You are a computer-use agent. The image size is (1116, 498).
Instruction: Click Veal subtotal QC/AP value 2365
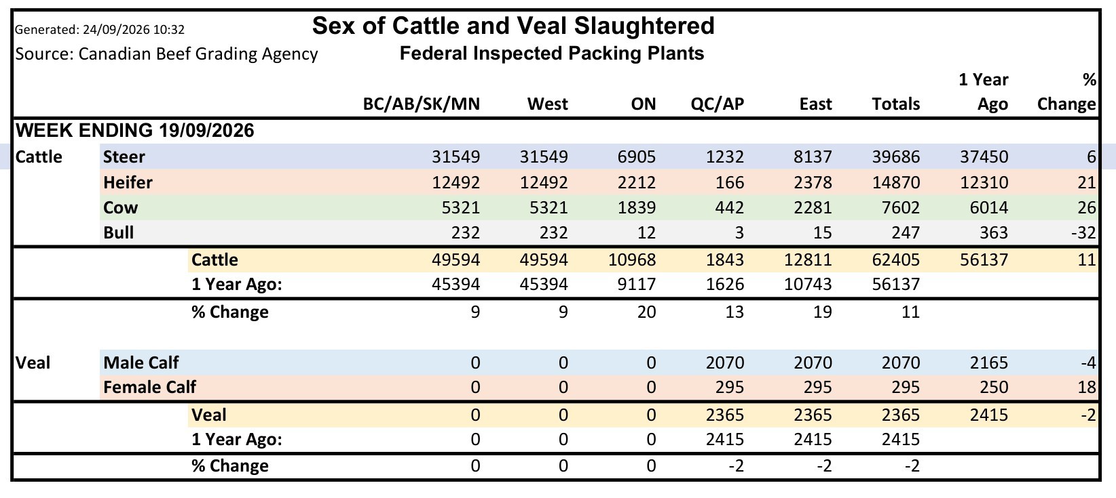coord(724,415)
